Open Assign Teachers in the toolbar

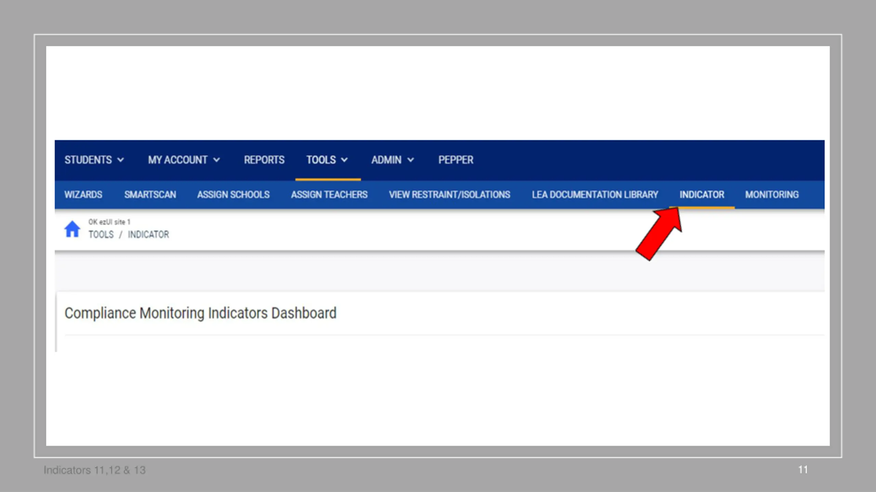tap(329, 194)
